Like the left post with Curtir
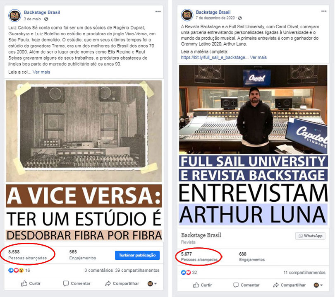The width and height of the screenshot is (335, 297). click(31, 283)
